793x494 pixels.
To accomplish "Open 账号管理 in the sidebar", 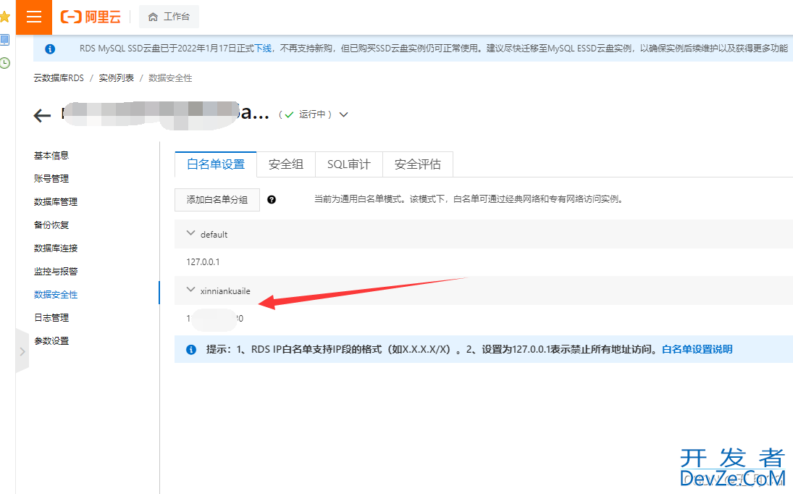I will click(51, 178).
